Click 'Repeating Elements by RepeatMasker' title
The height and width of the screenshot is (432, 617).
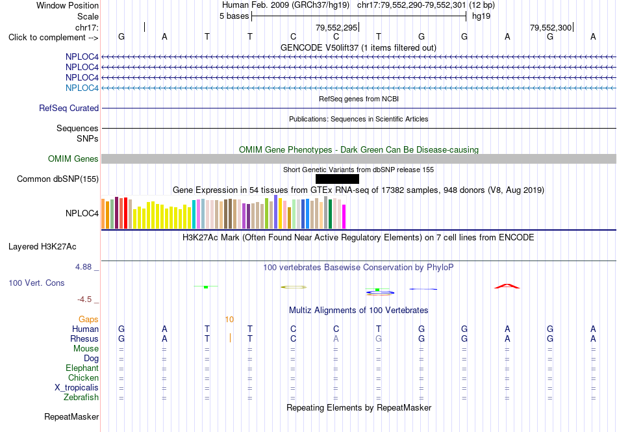(359, 407)
